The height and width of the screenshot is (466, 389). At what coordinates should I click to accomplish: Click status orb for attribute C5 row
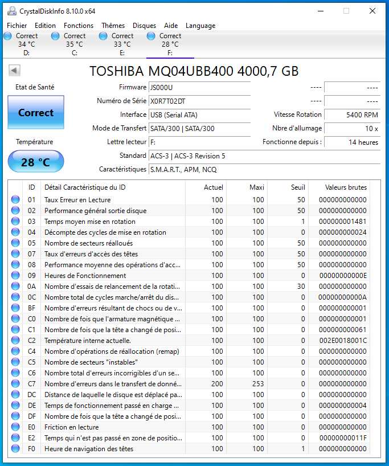point(15,362)
